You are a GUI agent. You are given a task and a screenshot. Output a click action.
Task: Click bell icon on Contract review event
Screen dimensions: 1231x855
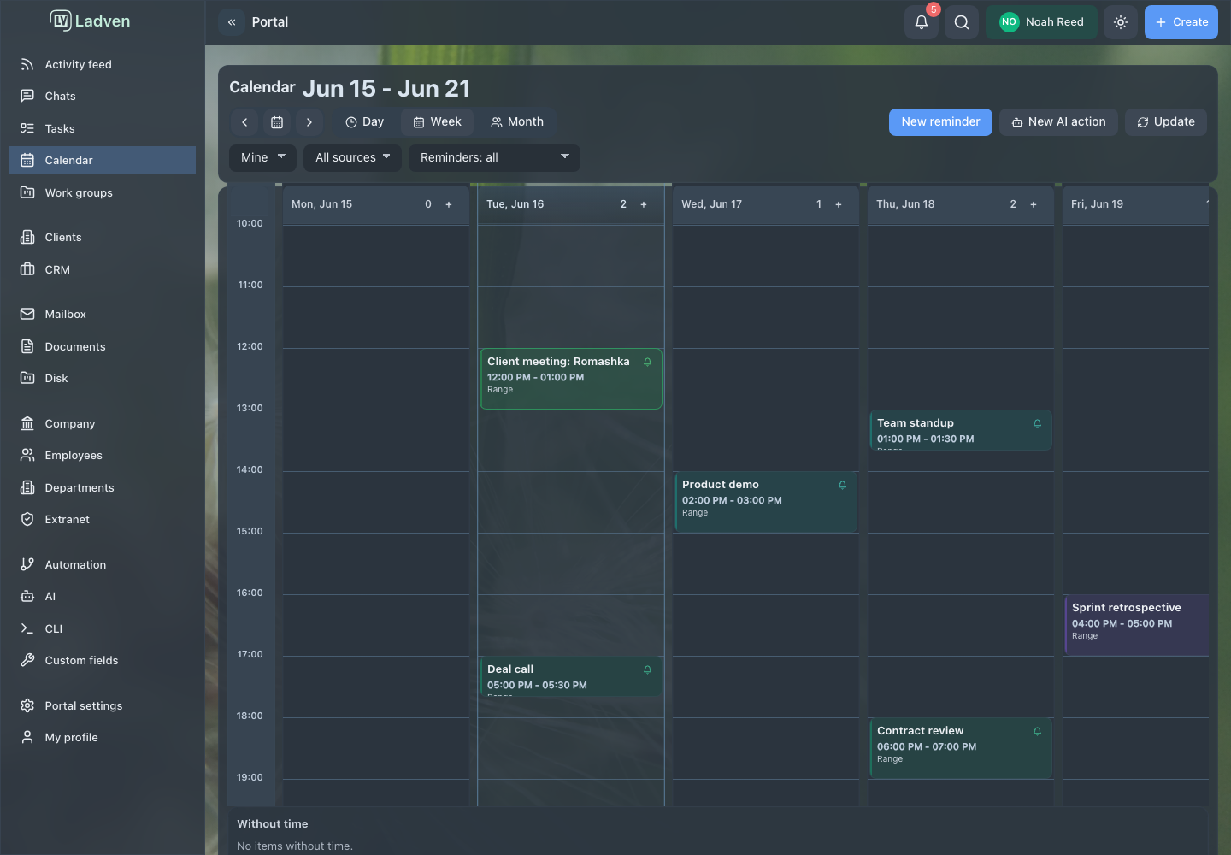1037,731
